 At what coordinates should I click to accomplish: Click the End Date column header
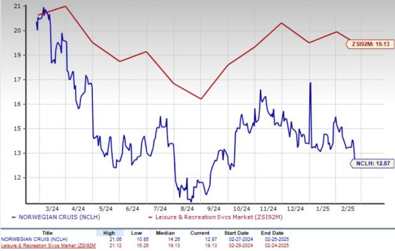pyautogui.click(x=272, y=233)
